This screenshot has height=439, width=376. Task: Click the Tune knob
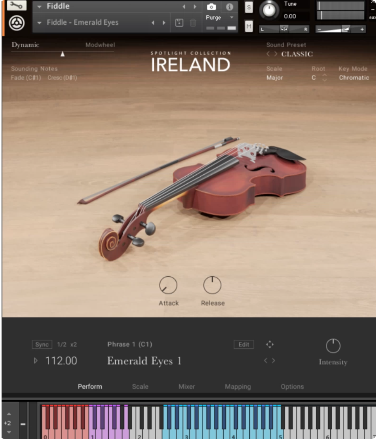pos(269,10)
